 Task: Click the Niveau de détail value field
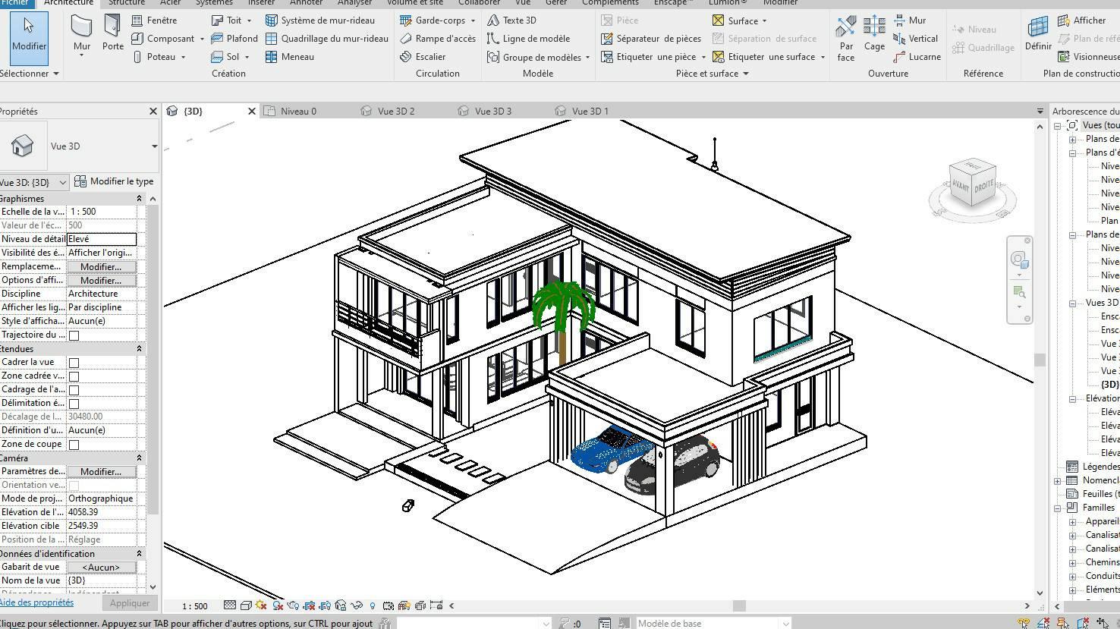(x=102, y=239)
